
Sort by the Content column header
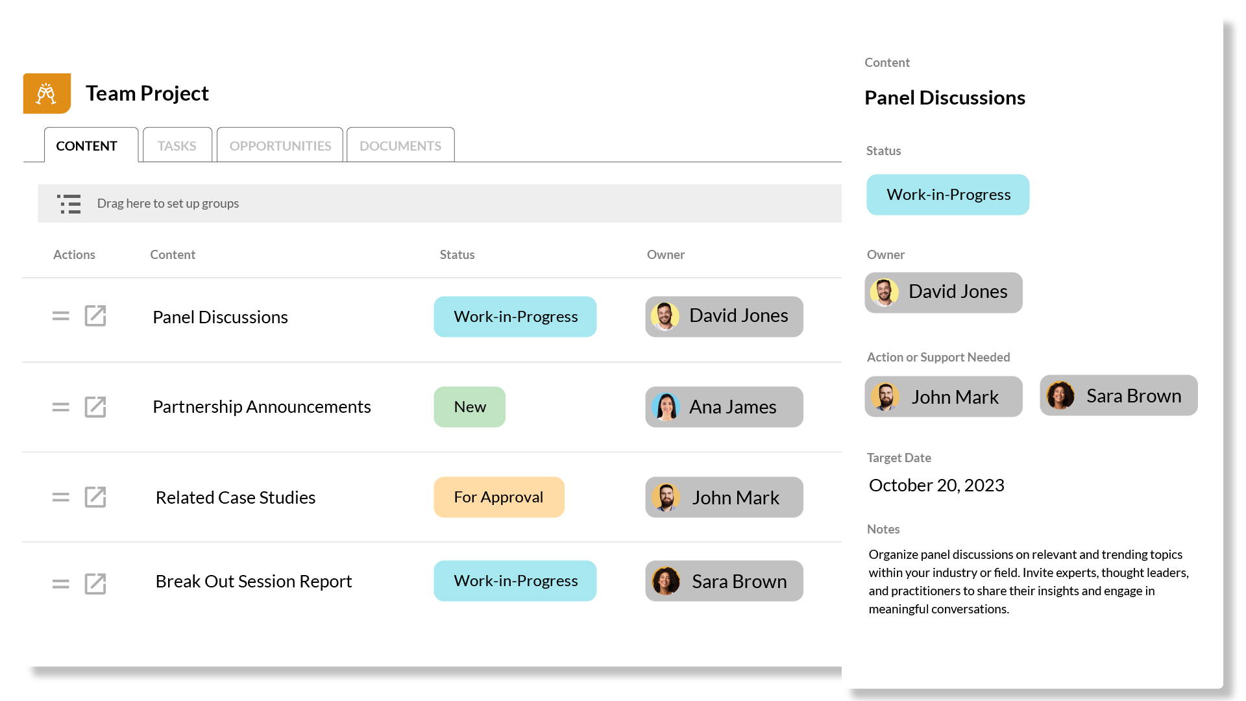coord(173,254)
